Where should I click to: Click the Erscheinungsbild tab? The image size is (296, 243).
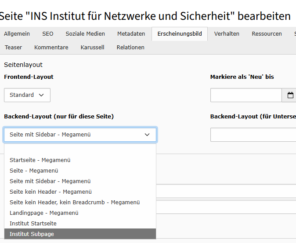(x=180, y=34)
